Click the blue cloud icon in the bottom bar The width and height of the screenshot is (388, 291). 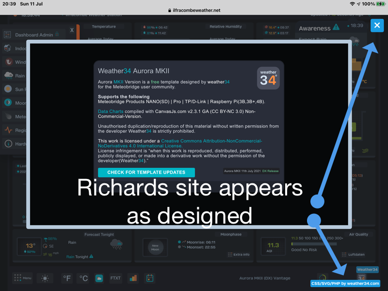click(99, 278)
